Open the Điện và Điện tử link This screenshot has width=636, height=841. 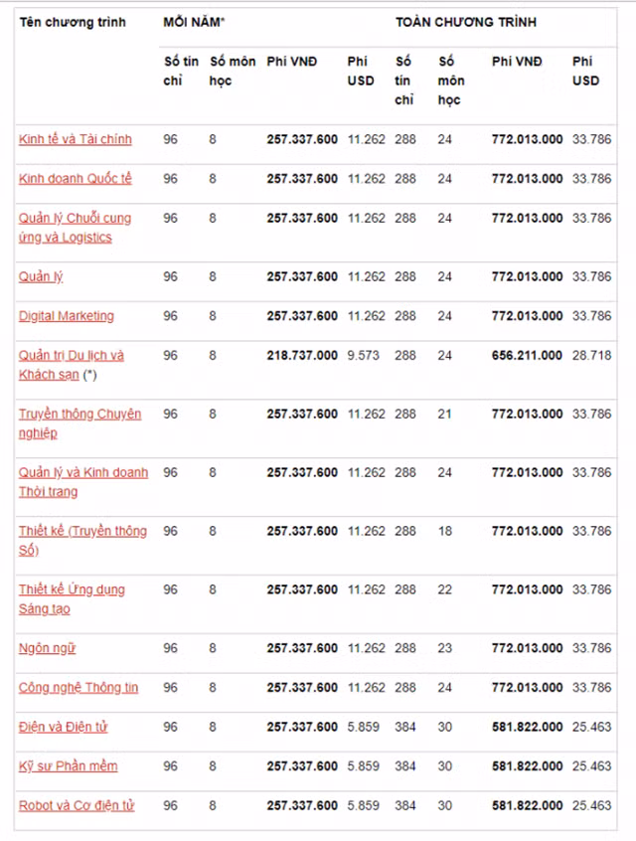click(64, 727)
